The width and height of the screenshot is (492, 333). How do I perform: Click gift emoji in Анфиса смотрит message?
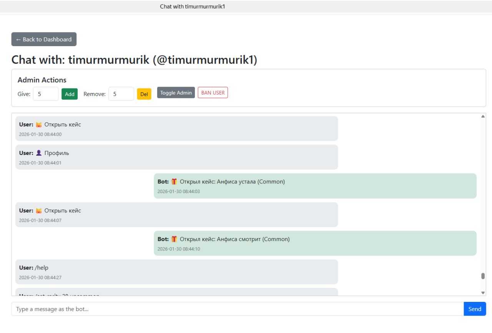175,239
